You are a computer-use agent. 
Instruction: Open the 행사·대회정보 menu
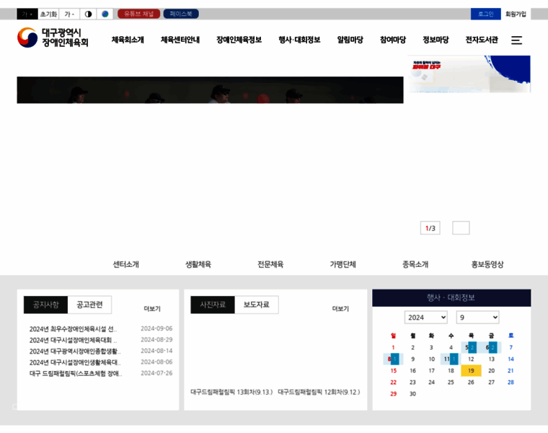pos(299,40)
